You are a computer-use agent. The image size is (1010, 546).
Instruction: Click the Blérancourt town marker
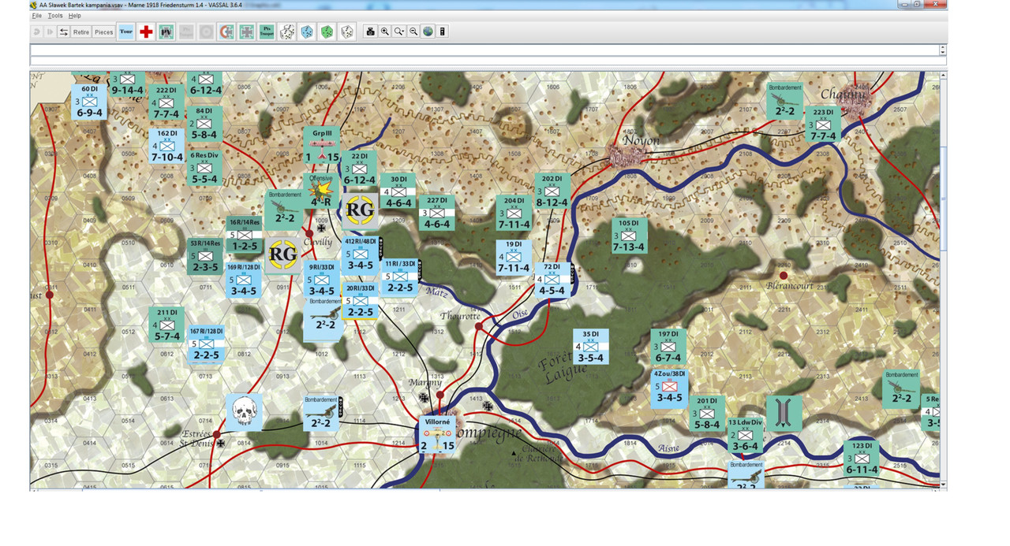click(784, 276)
